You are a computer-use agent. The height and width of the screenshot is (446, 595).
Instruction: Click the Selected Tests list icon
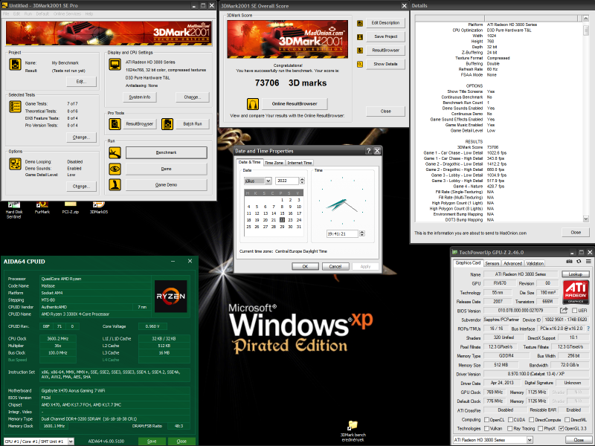pyautogui.click(x=15, y=106)
